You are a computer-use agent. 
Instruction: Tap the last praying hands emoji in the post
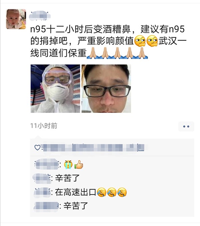142,53
